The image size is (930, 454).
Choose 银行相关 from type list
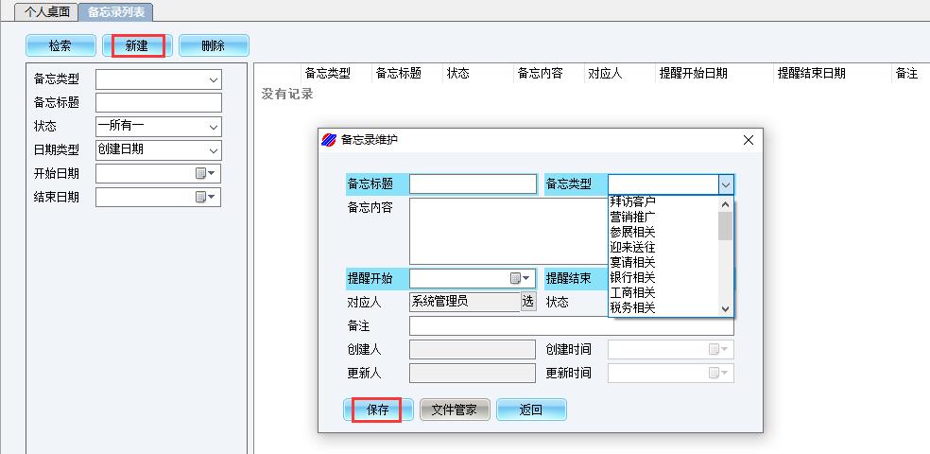[x=633, y=277]
